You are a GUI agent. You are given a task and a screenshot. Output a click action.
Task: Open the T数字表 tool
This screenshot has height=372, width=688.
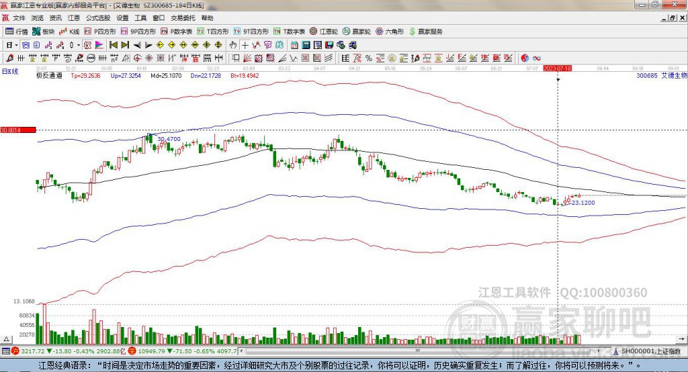pyautogui.click(x=289, y=32)
